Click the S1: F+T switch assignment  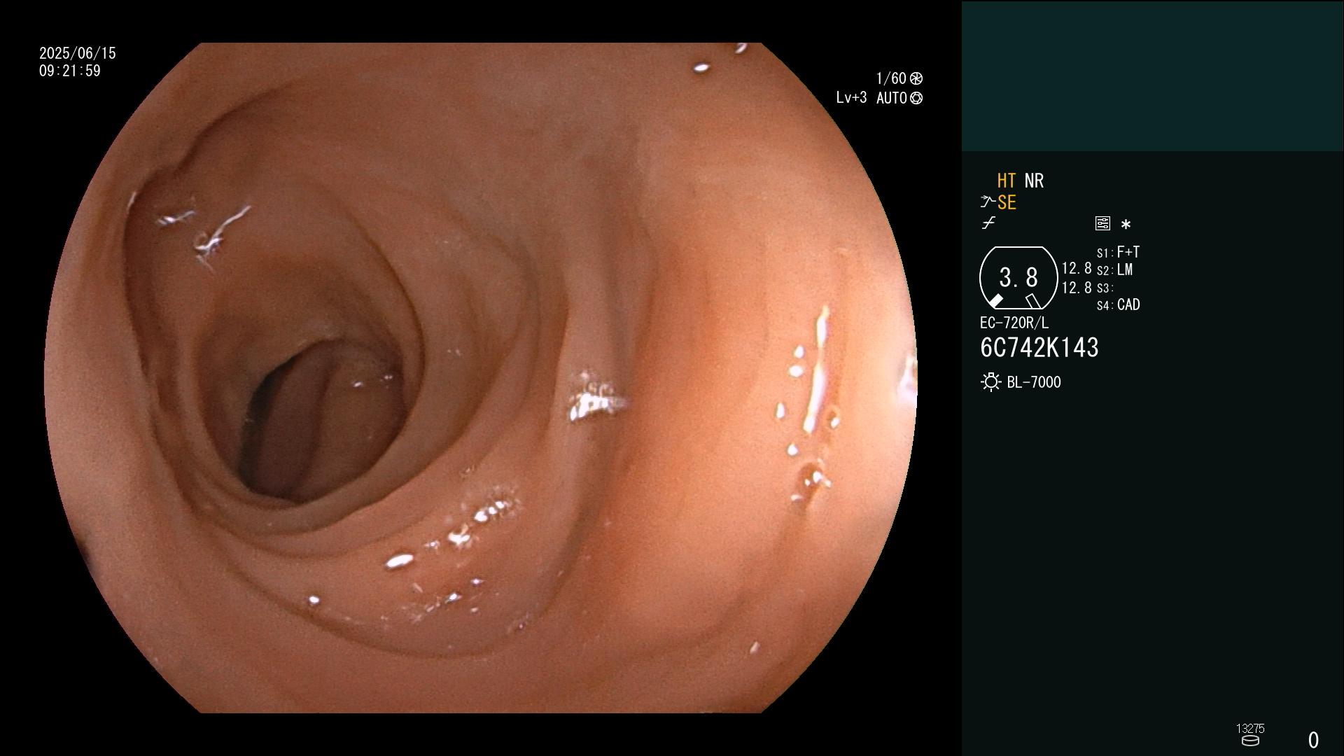point(1118,252)
